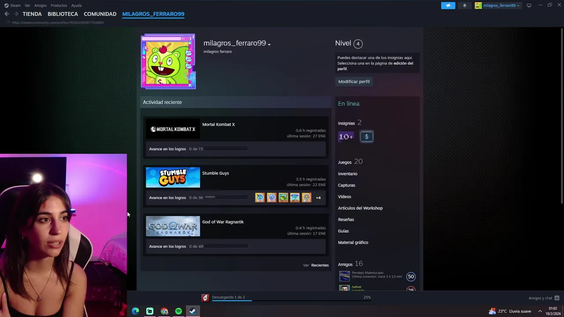564x317 pixels.
Task: Expand the username history dropdown arrow
Action: tap(269, 44)
